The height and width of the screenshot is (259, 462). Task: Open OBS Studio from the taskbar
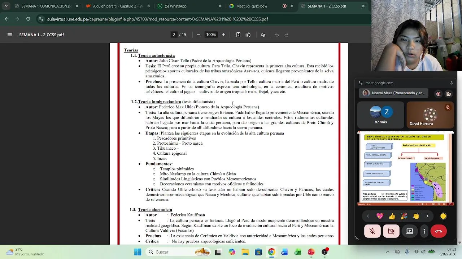325,252
